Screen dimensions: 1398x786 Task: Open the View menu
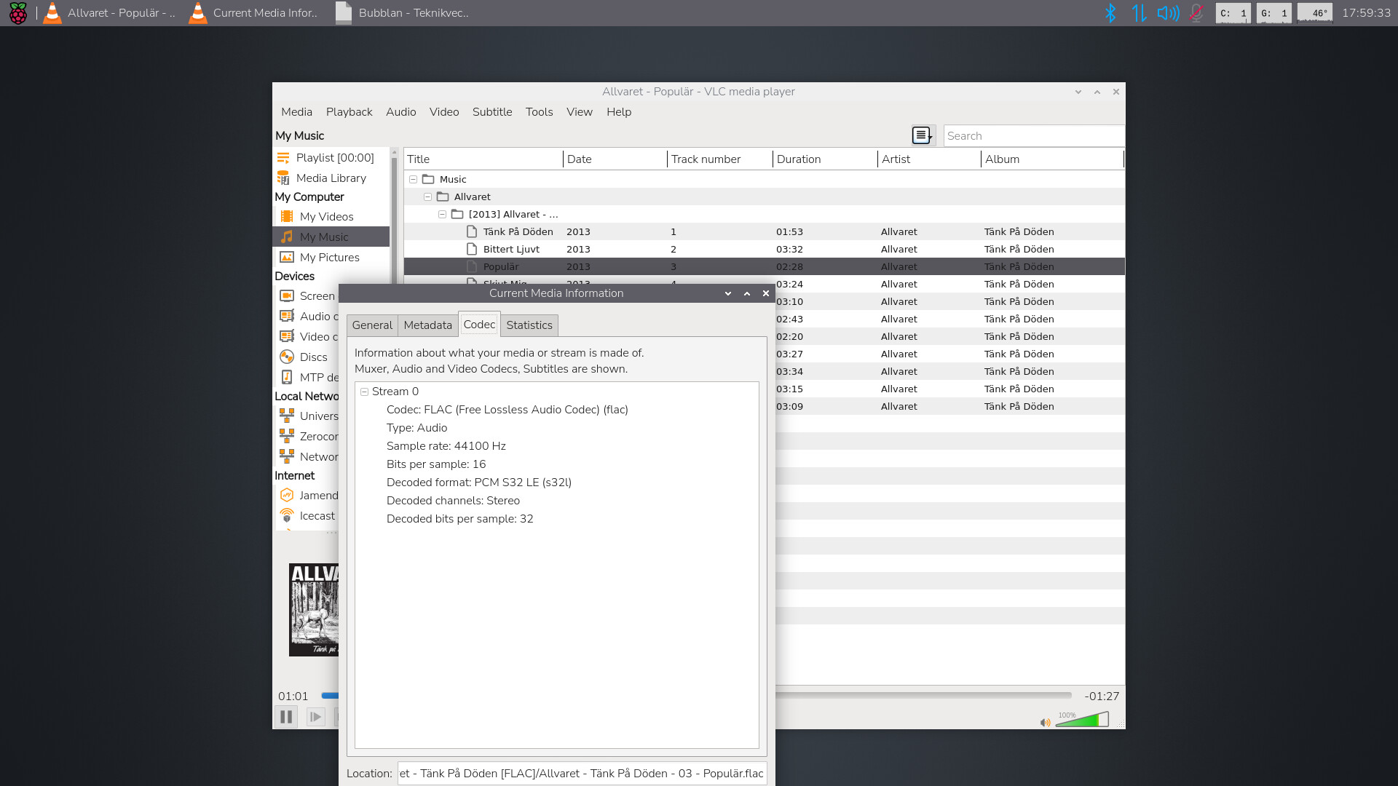580,112
